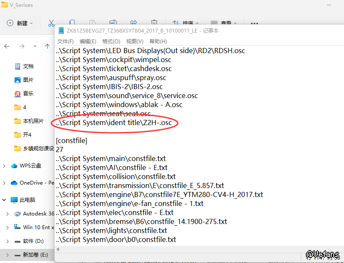This screenshot has height=263, width=344.
Task: Open Notepad Format (格式) menu
Action: pos(111,42)
